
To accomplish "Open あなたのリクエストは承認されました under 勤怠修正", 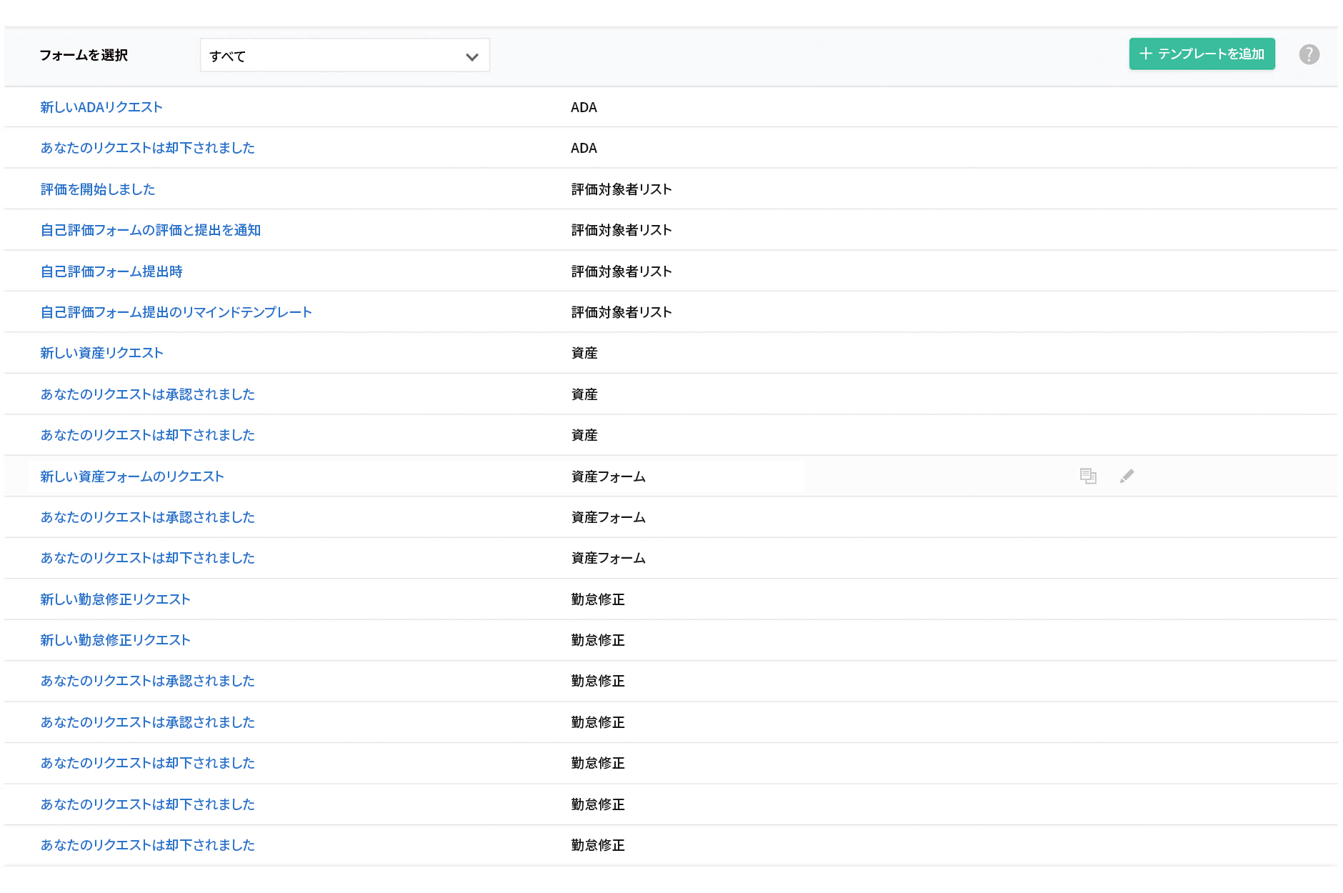I will click(147, 681).
